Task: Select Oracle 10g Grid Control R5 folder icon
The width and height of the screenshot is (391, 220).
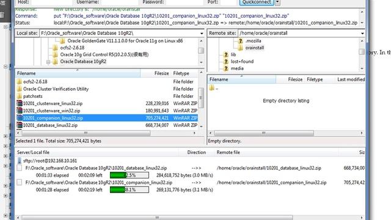Action: [56, 54]
